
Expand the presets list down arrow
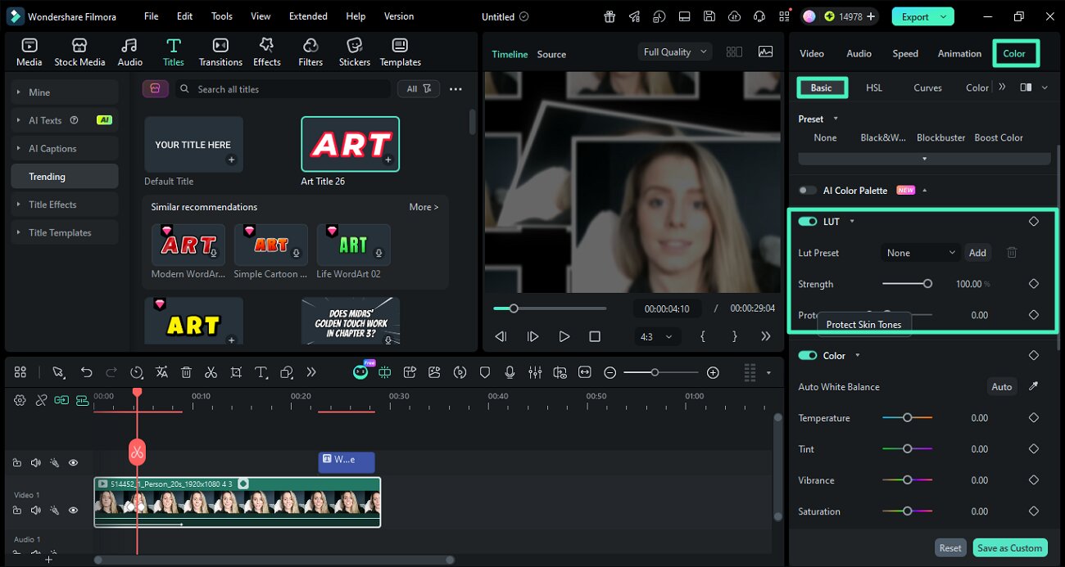[924, 159]
